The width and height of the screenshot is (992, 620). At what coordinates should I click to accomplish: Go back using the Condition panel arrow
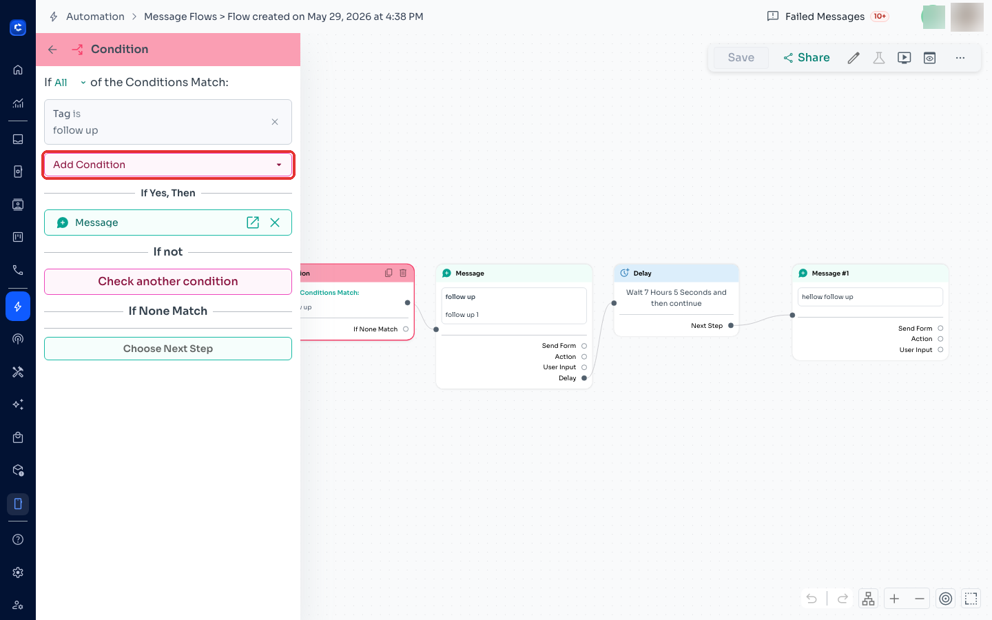point(52,50)
